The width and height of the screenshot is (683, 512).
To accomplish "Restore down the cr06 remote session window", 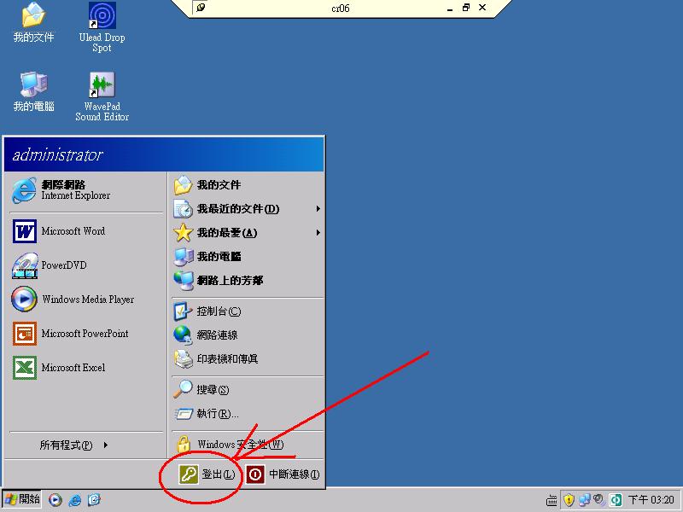I will [466, 8].
